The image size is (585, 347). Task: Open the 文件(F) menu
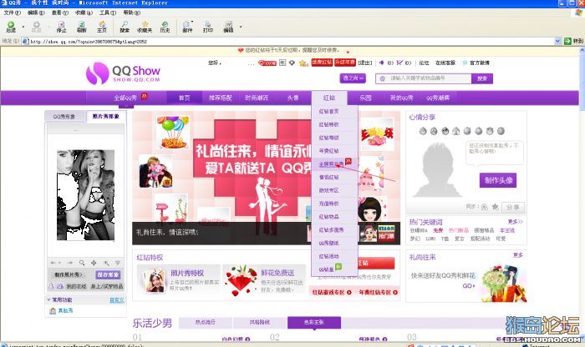(x=12, y=13)
